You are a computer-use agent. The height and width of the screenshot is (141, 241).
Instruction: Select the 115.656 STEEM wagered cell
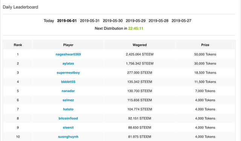pyautogui.click(x=140, y=100)
